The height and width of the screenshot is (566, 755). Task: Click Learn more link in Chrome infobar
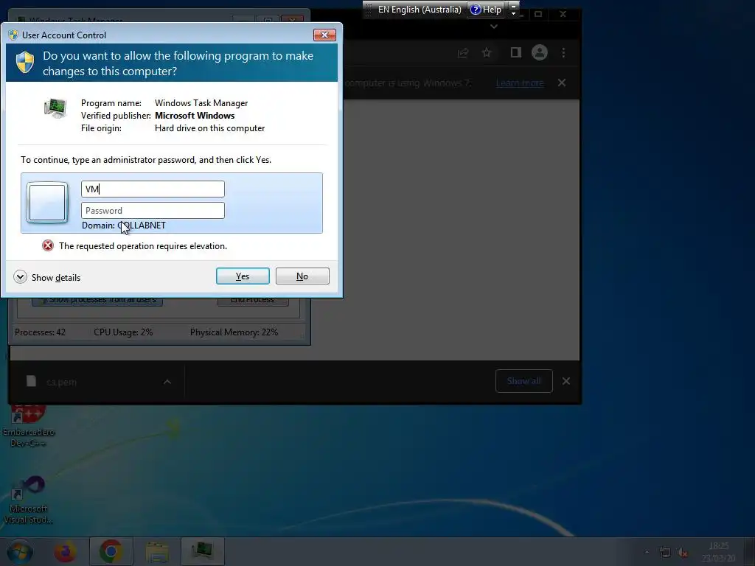tap(520, 83)
